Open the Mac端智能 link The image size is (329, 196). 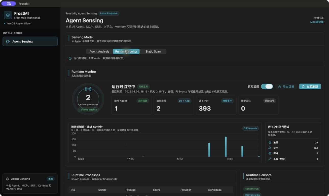tap(317, 22)
